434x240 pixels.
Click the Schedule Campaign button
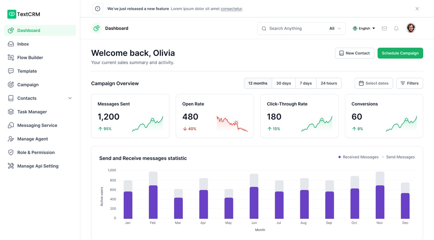400,53
